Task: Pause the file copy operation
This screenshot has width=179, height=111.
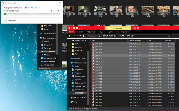Action: point(52,11)
